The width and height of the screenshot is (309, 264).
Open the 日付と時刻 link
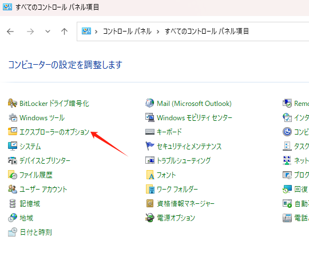coord(36,233)
